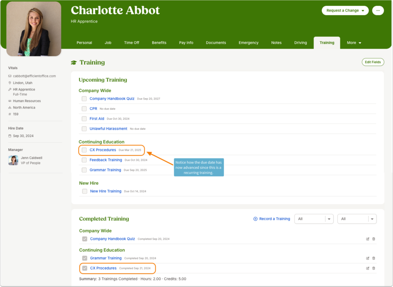Open the Benefits tab

(159, 43)
